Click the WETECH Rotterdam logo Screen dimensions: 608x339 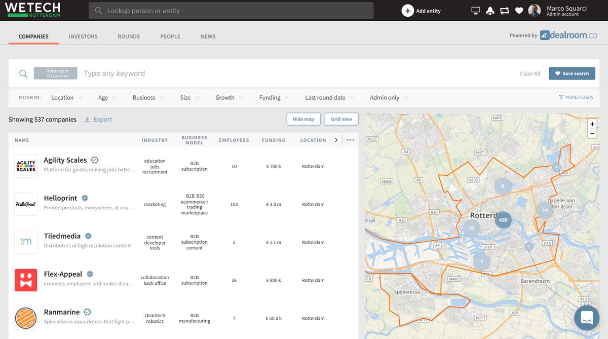coord(33,10)
